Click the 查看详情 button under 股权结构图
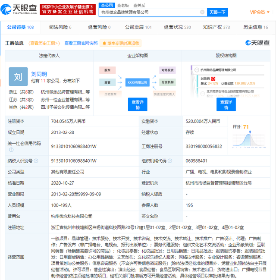This screenshot has height=280, width=276. click(226, 104)
